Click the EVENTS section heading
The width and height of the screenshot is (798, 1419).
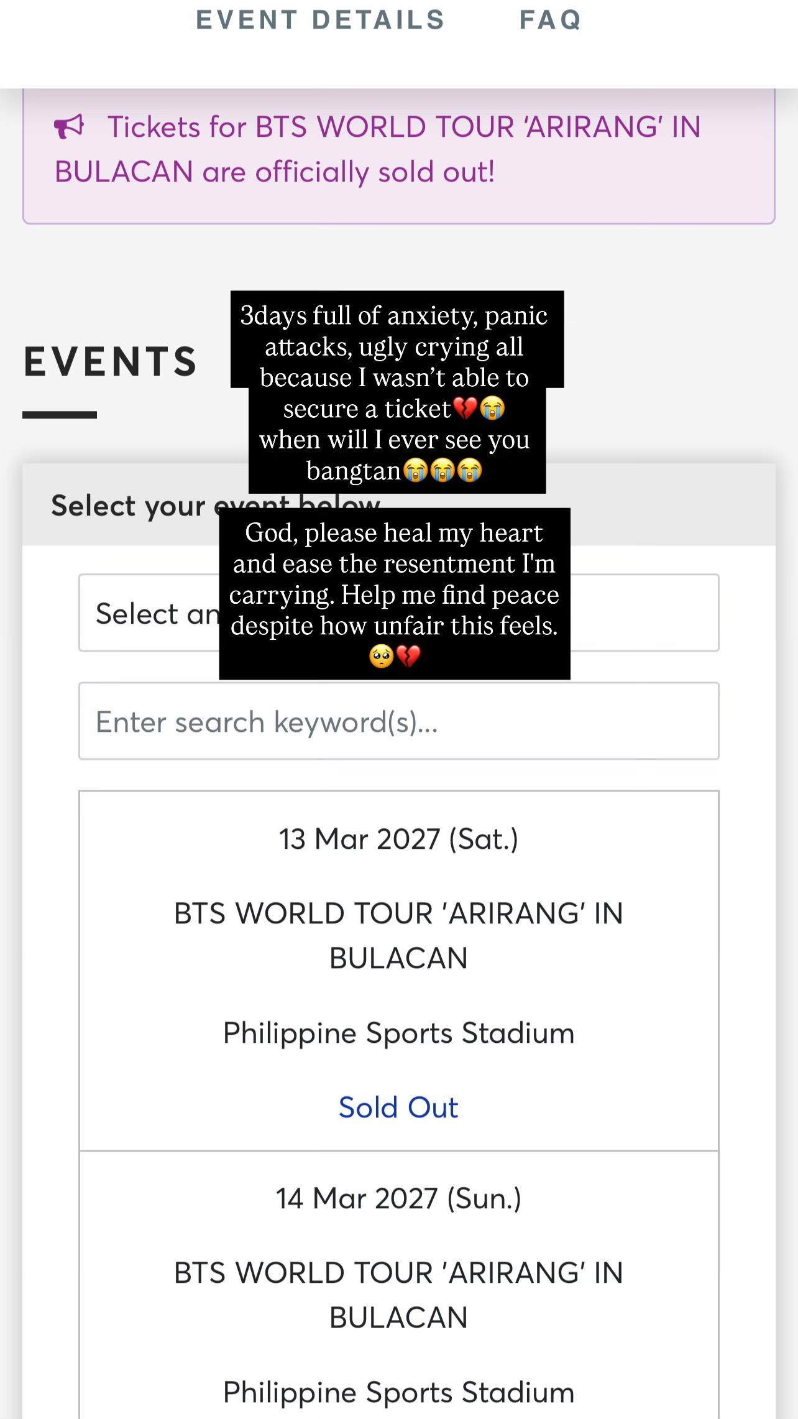point(111,362)
